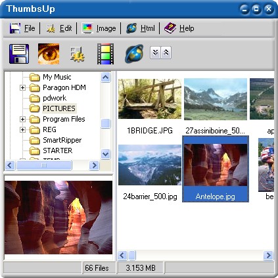278x278 pixels.
Task: Select the Program Files folder
Action: click(64, 119)
